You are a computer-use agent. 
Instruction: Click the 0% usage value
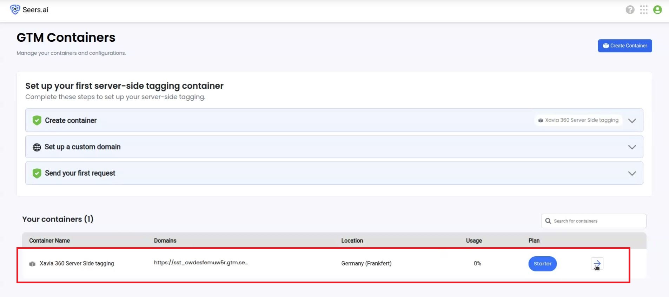click(477, 263)
